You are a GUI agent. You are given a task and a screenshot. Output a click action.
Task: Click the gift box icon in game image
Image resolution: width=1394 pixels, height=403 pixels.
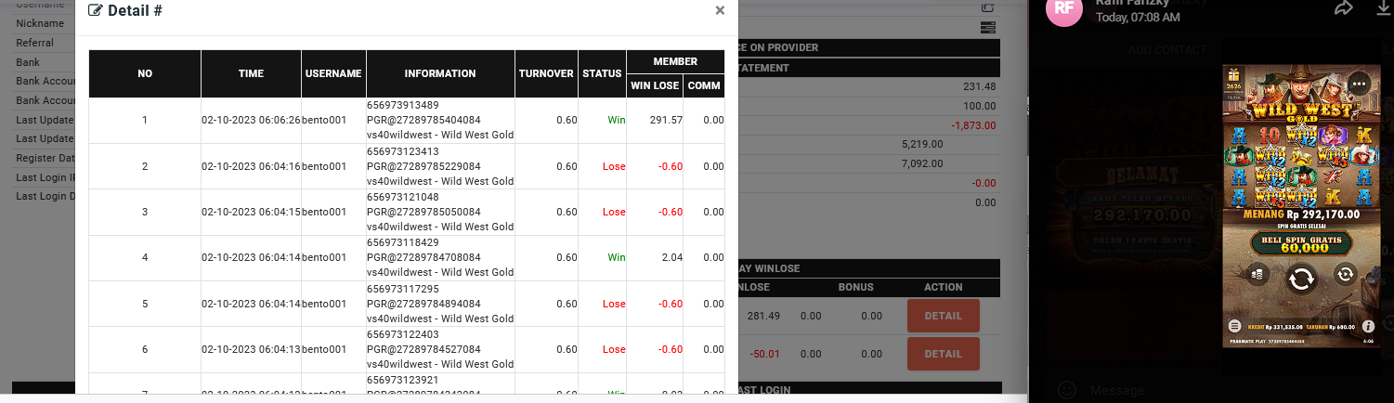coord(1233,74)
